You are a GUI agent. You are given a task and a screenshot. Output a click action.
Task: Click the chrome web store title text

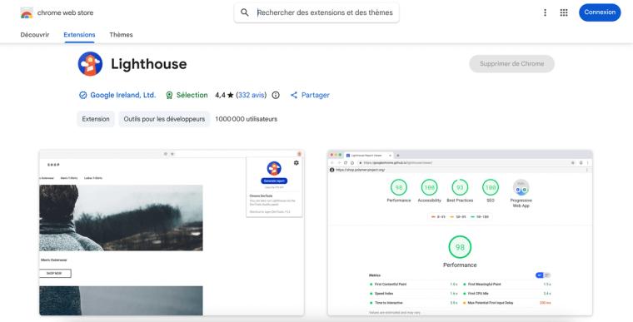[66, 13]
